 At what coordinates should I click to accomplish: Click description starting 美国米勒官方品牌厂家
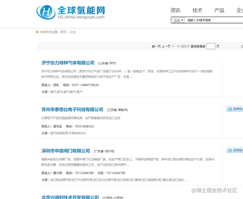(x=128, y=162)
